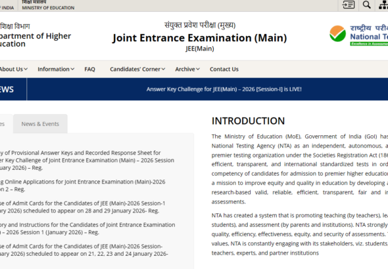Open Admit Cards 21, 22, 23, 24 January notice
This screenshot has width=388, height=269.
pyautogui.click(x=84, y=250)
